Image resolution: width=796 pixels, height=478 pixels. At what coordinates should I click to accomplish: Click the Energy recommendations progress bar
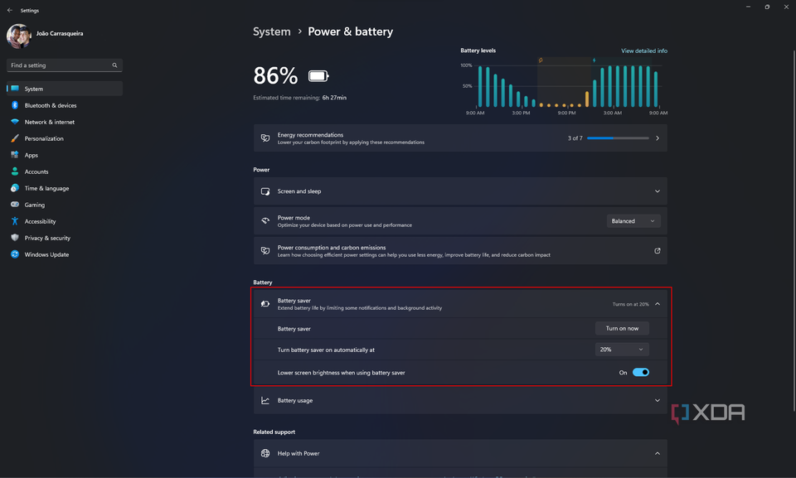[618, 138]
